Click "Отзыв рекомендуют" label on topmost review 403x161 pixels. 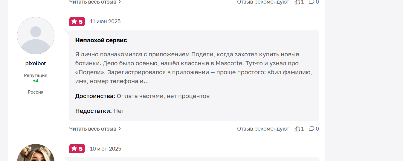click(x=263, y=2)
